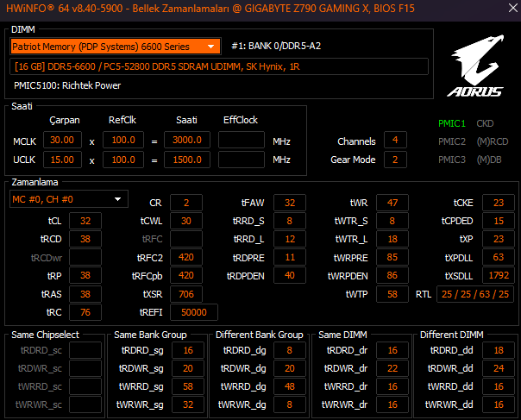Click the tXPDLL value 63

point(499,257)
